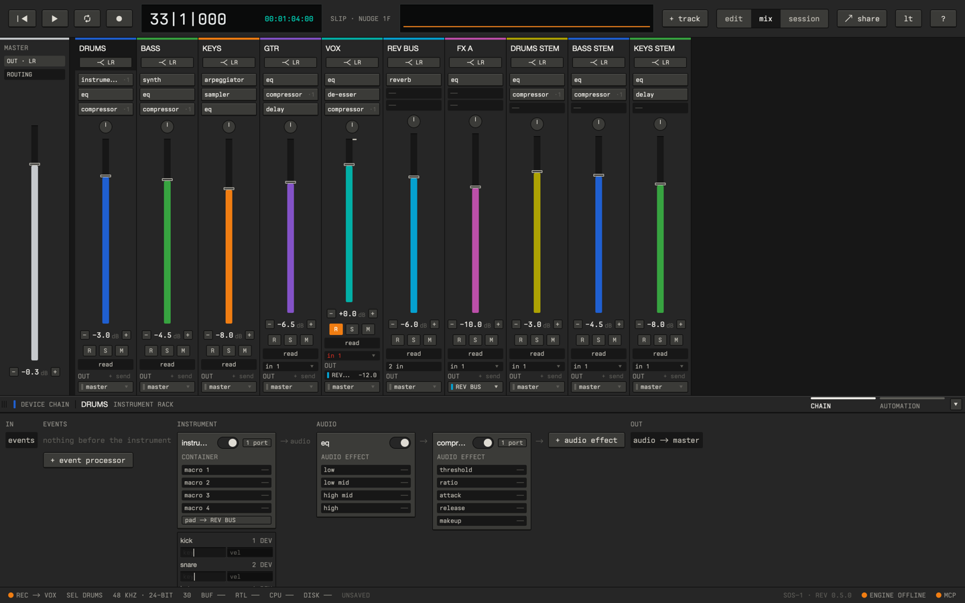Adjust the GTR pan knob
Viewport: 965px width, 603px height.
(x=290, y=126)
